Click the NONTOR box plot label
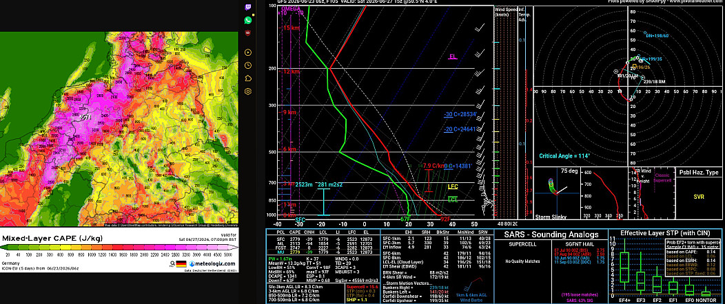The width and height of the screenshot is (725, 304). [x=706, y=300]
